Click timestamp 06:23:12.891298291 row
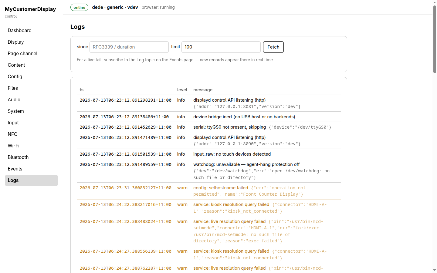The width and height of the screenshot is (437, 273). click(125, 100)
